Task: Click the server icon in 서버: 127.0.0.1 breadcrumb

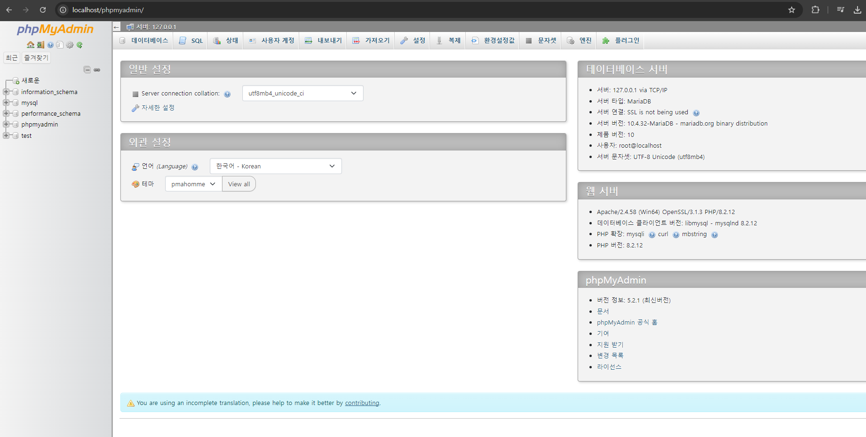Action: (x=130, y=27)
